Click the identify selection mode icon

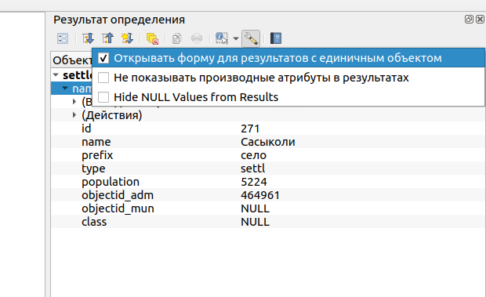(222, 38)
